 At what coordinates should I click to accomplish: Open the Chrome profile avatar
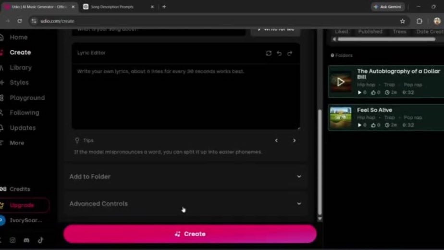point(437,21)
